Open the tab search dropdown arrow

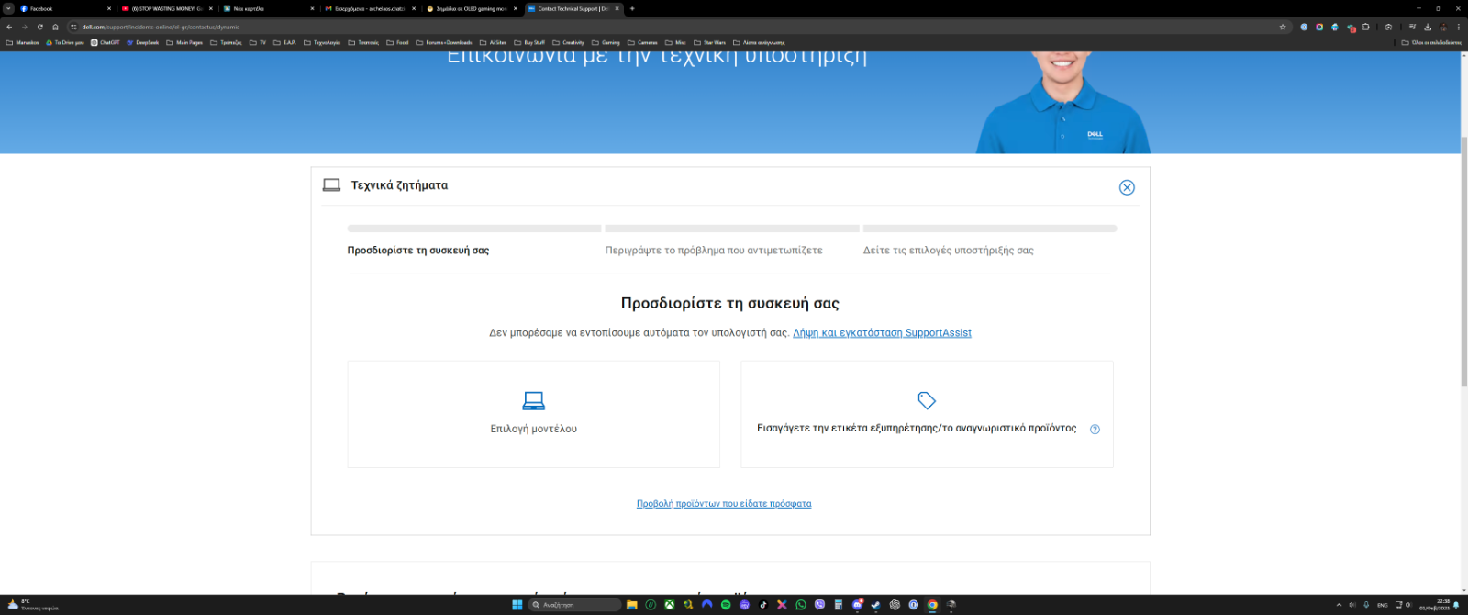(7, 8)
